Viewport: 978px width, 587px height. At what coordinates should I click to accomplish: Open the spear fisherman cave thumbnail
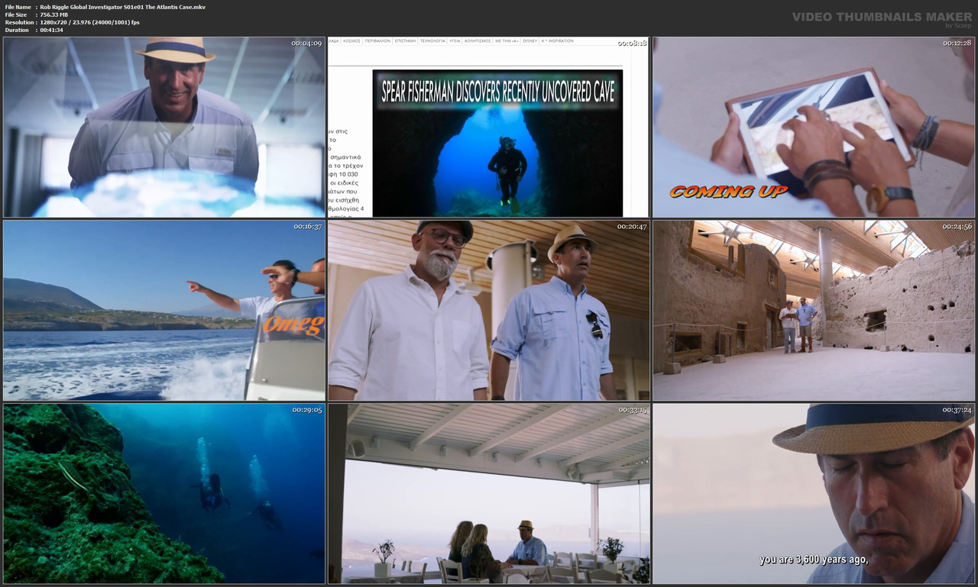click(x=488, y=127)
